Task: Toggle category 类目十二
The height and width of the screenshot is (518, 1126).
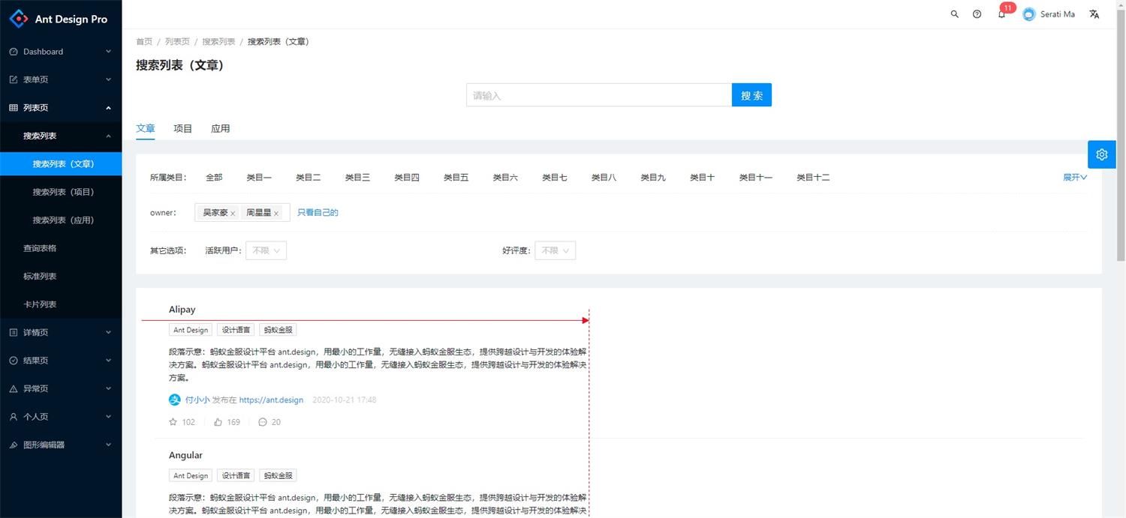Action: [x=813, y=178]
